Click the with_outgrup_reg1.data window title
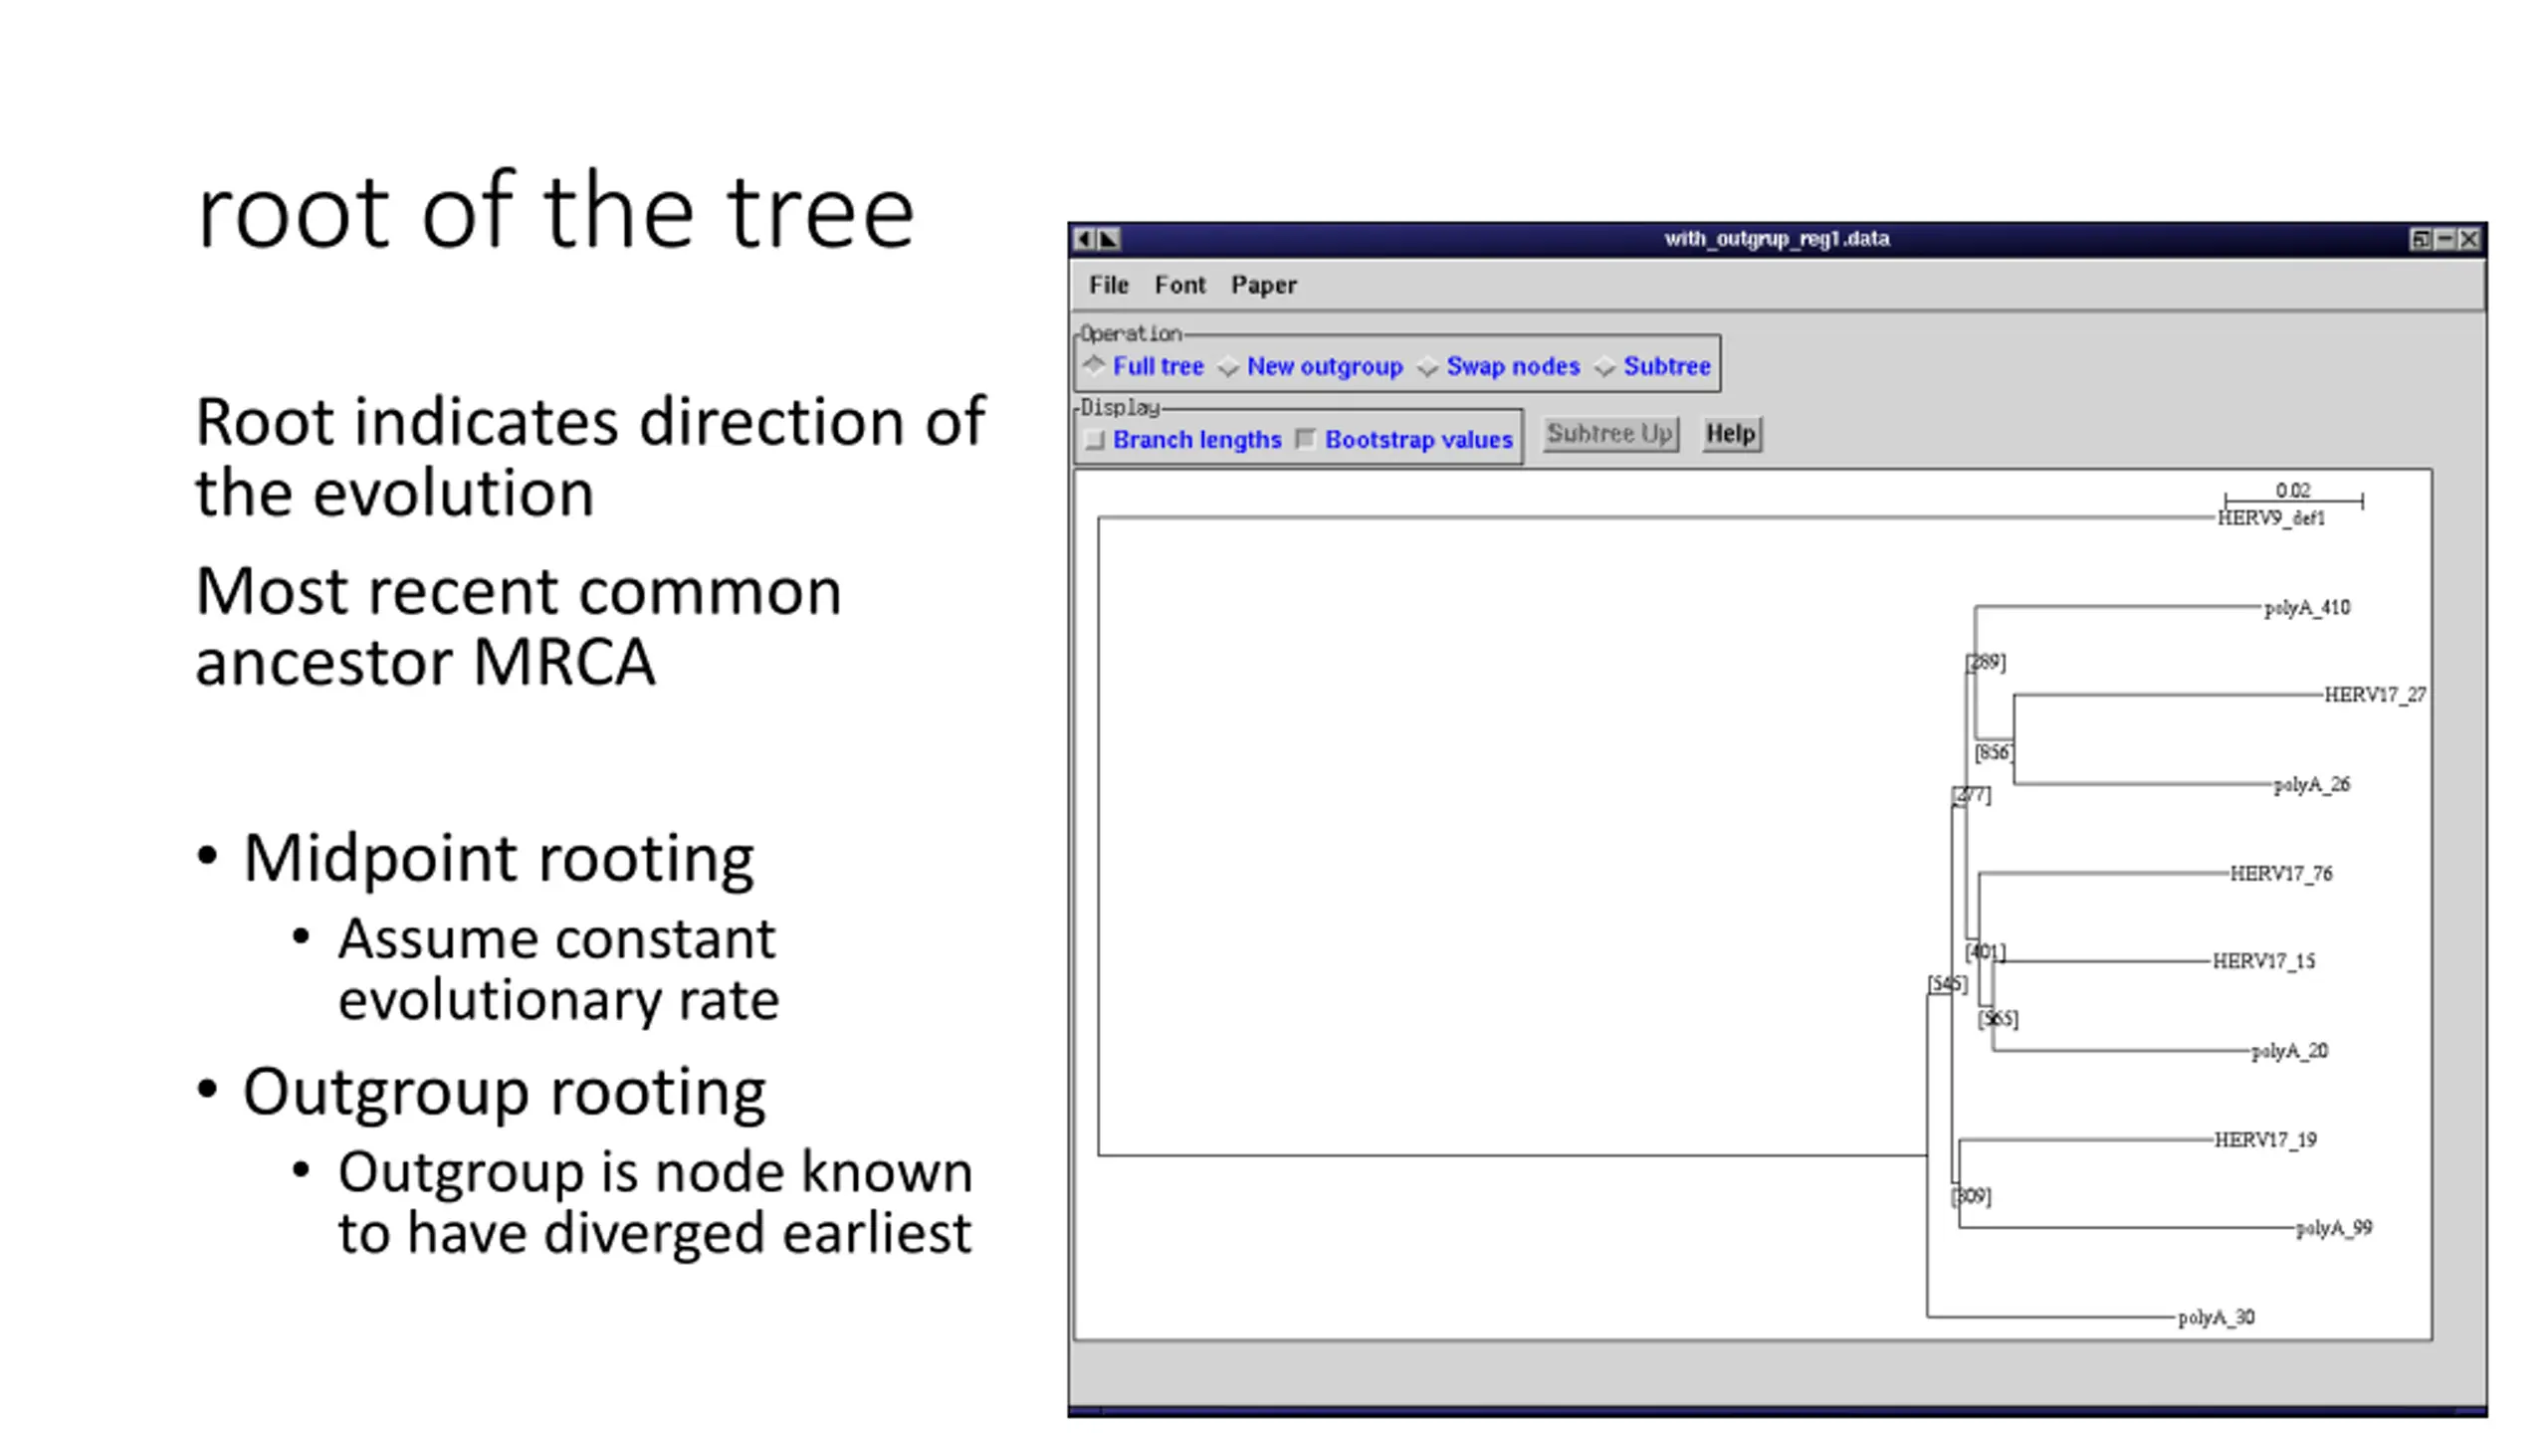 [1777, 239]
